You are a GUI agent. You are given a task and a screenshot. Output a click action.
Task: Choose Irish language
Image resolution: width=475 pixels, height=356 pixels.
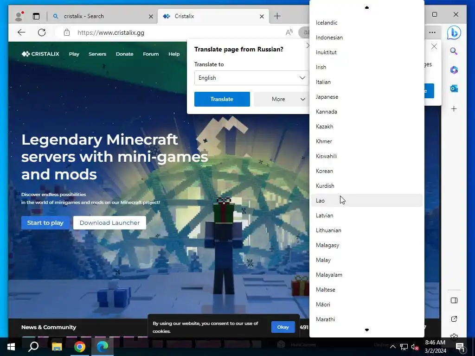(367, 67)
